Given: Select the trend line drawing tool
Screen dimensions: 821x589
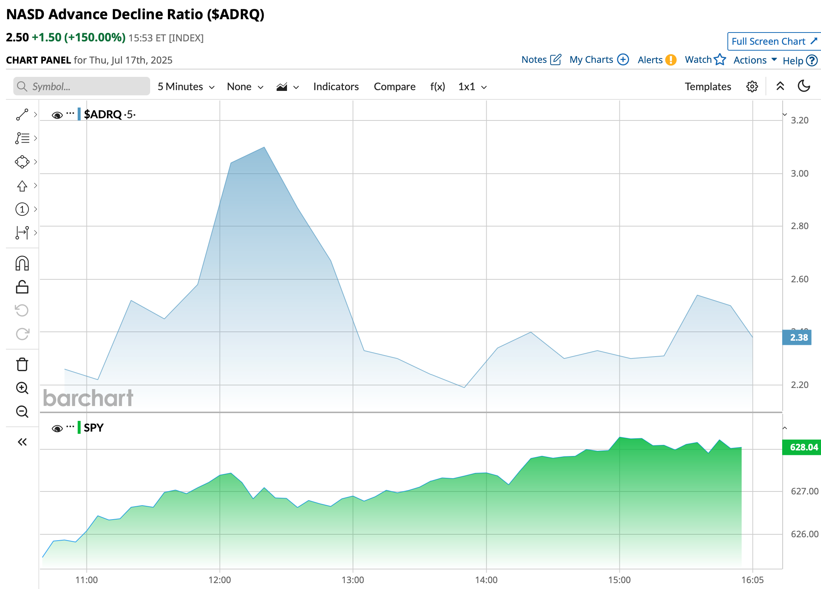Looking at the screenshot, I should (x=22, y=115).
